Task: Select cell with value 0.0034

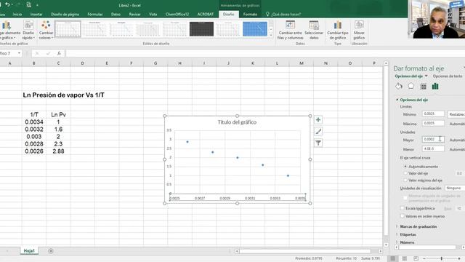Action: coord(34,122)
